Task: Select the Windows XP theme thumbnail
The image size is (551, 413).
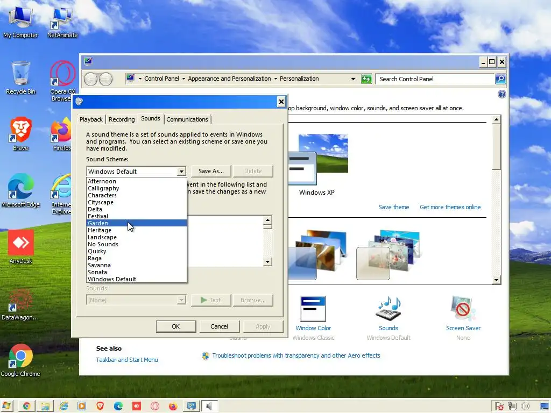Action: 318,165
